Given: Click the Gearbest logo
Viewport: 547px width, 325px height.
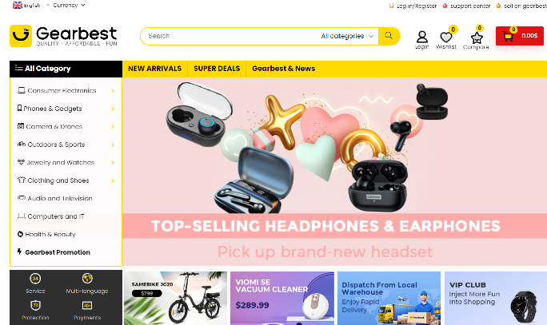Looking at the screenshot, I should 63,36.
